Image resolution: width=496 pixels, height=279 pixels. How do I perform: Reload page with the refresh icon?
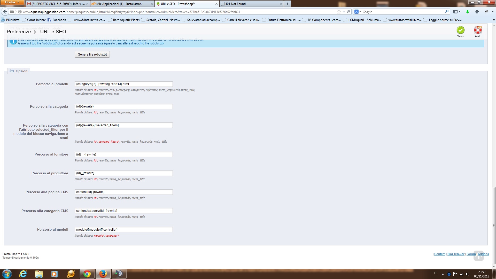(348, 12)
